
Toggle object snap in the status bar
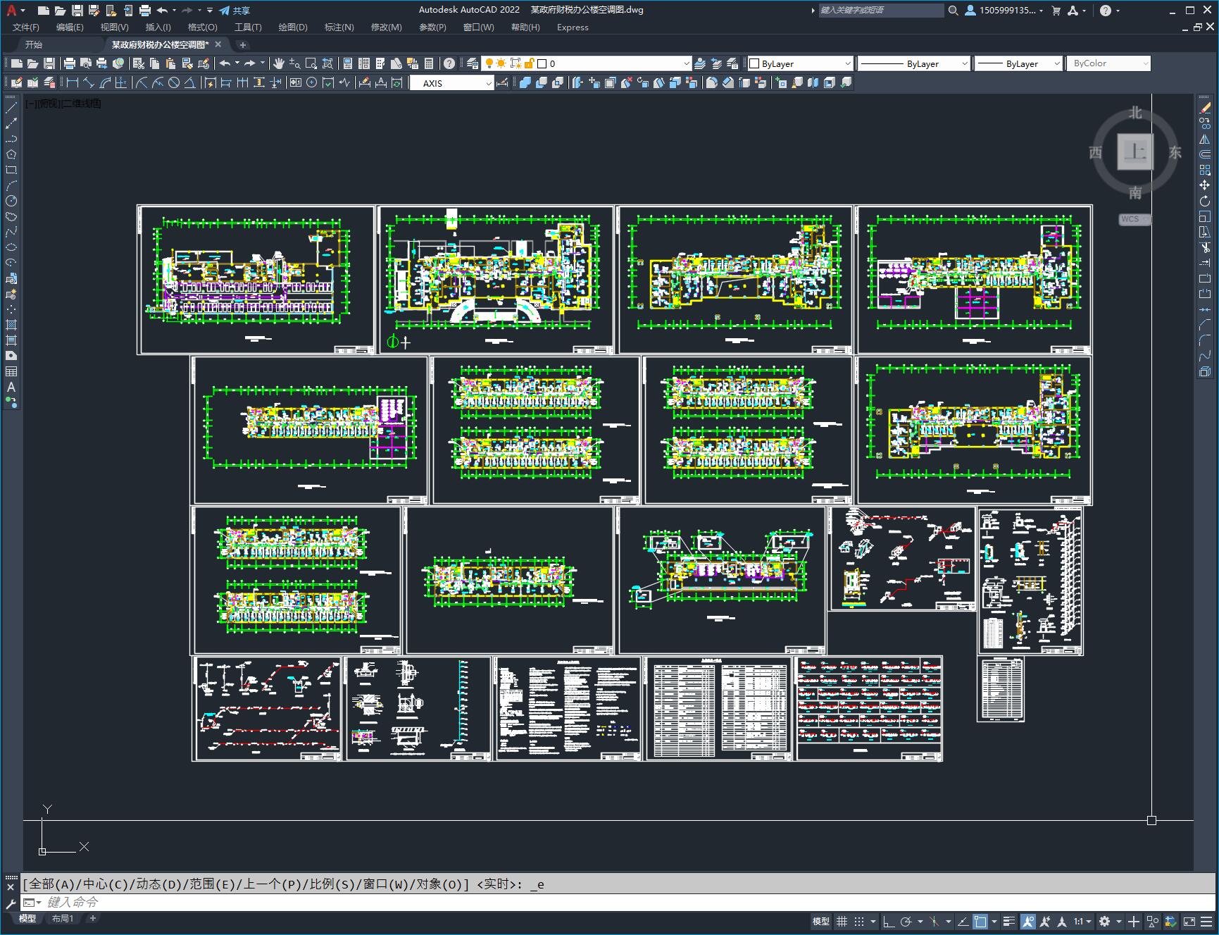pyautogui.click(x=980, y=921)
